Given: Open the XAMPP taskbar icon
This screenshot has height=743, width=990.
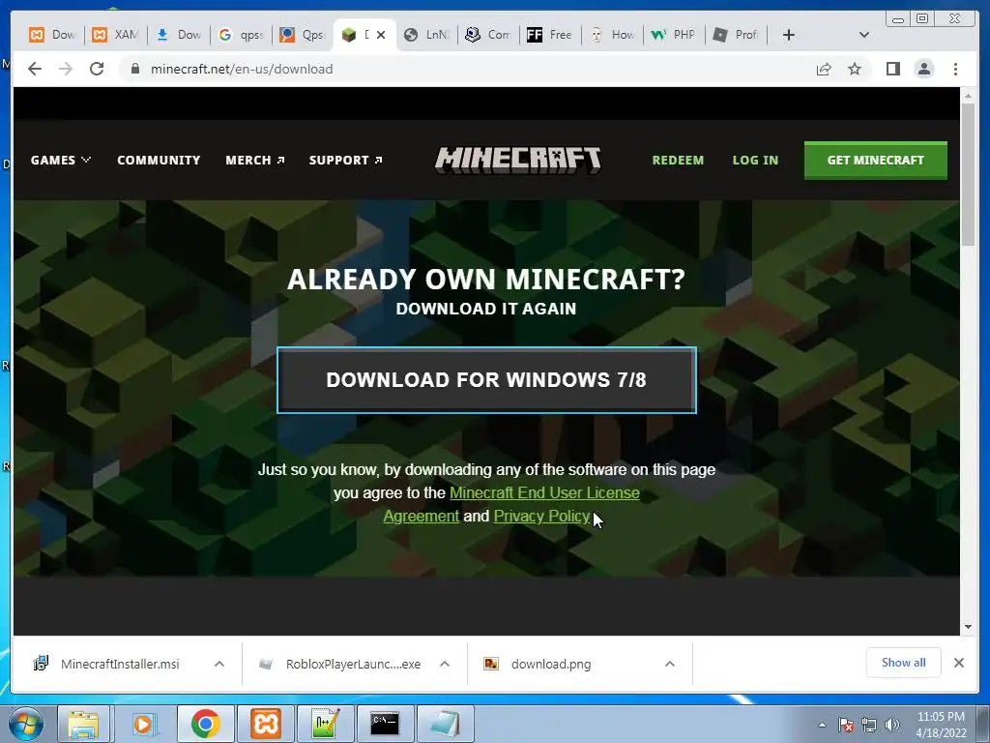Looking at the screenshot, I should pyautogui.click(x=265, y=724).
